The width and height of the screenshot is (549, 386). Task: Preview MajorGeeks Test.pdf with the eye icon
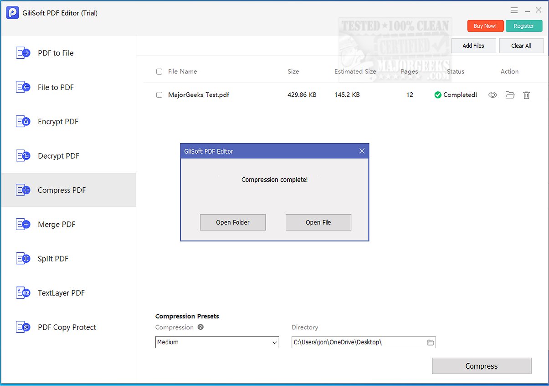tap(493, 95)
